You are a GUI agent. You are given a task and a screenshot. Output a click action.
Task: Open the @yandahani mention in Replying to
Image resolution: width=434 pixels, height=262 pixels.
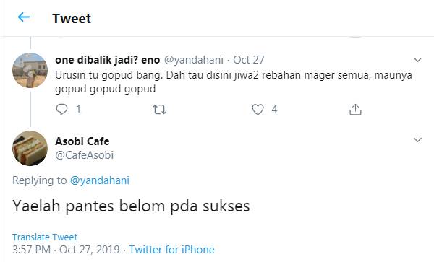pyautogui.click(x=100, y=180)
